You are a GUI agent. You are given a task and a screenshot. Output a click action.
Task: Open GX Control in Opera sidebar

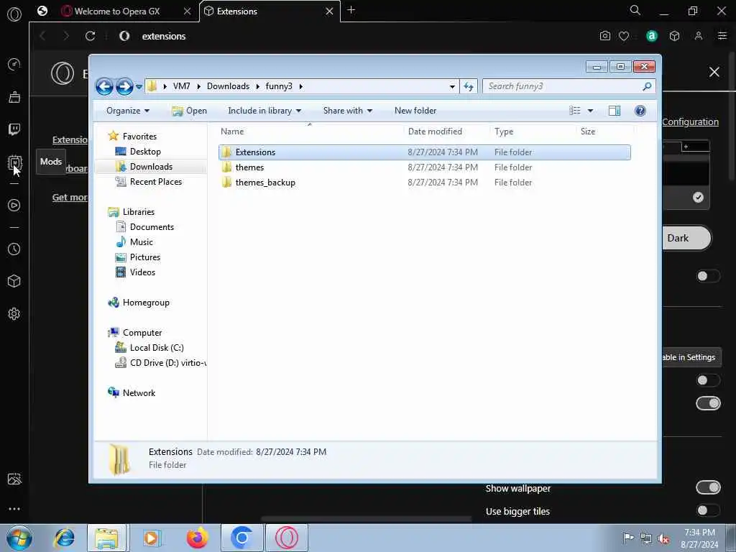14,64
